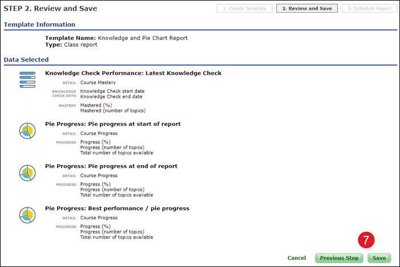The image size is (400, 267).
Task: Click the red number 7 callout marker
Action: coord(366,239)
